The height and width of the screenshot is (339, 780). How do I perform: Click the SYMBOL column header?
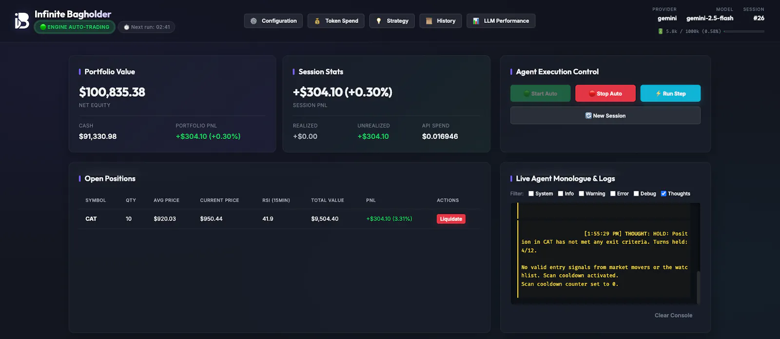click(96, 200)
